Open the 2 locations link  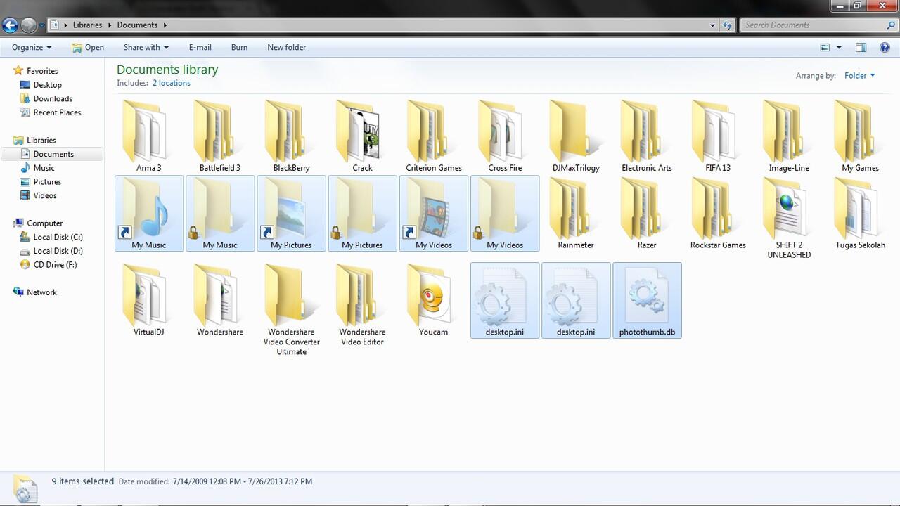pyautogui.click(x=172, y=83)
